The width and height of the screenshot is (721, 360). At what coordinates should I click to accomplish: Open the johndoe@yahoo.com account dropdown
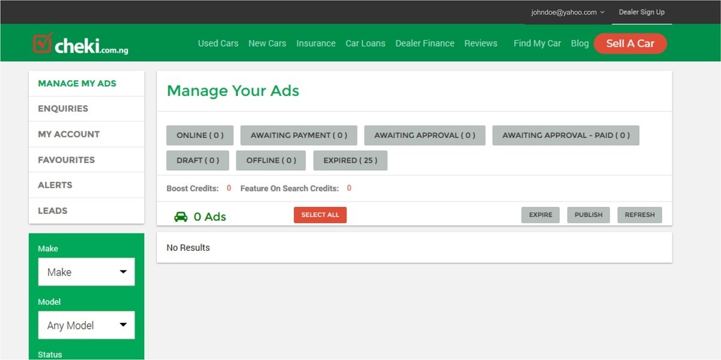click(x=567, y=12)
